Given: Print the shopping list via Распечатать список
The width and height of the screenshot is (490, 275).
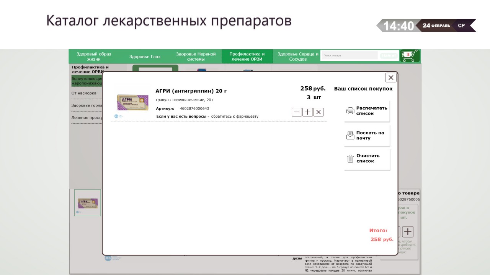Looking at the screenshot, I should click(x=367, y=111).
